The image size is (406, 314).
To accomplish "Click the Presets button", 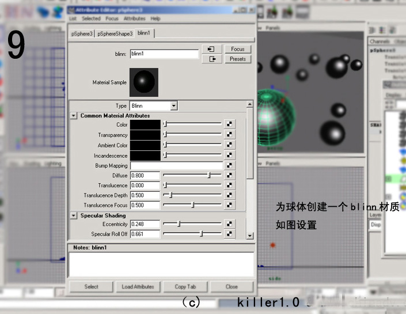I will click(238, 59).
